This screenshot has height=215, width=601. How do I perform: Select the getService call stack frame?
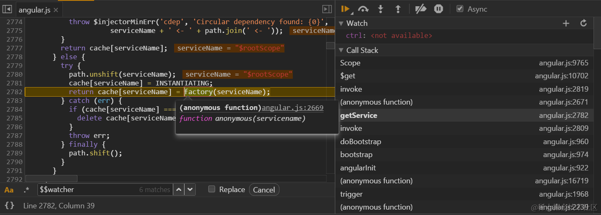click(464, 115)
